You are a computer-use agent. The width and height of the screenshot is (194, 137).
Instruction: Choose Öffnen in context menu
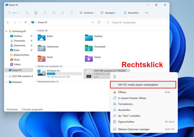coord(144,92)
